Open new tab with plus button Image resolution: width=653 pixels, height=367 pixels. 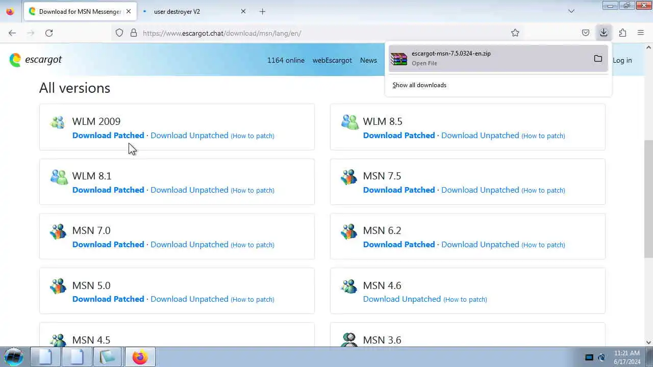262,11
